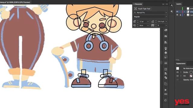Open the Color palette panel icon

[166, 30]
